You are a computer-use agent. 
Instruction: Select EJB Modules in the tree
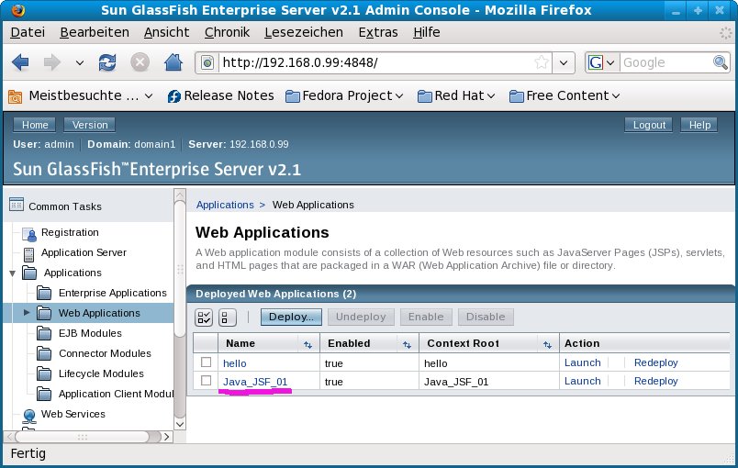90,333
